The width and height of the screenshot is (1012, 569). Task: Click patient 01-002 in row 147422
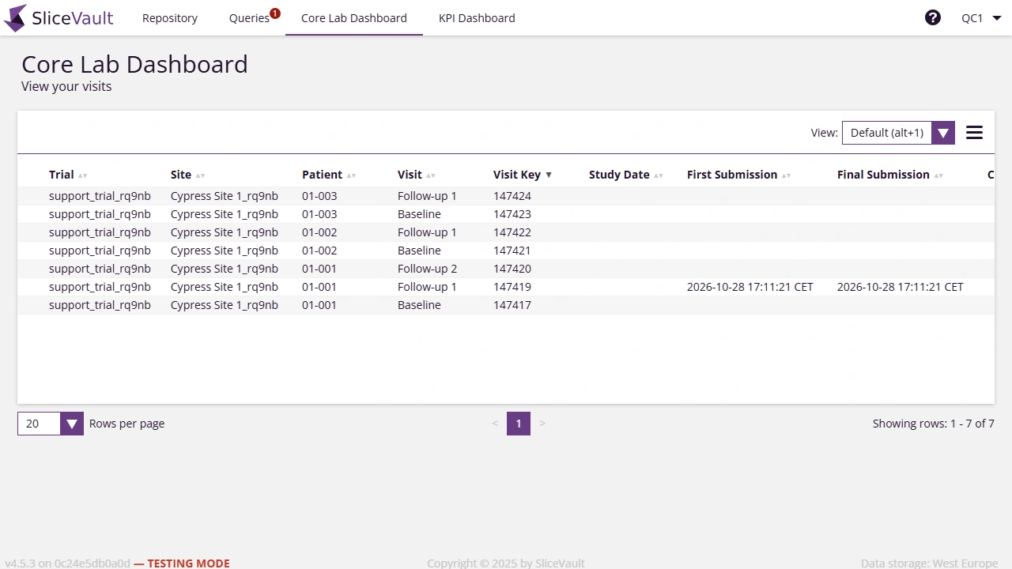tap(319, 232)
